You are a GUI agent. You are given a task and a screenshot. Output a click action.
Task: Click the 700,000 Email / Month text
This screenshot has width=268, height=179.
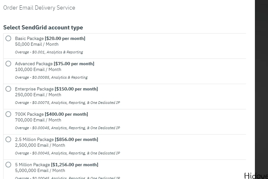pyautogui.click(x=38, y=120)
